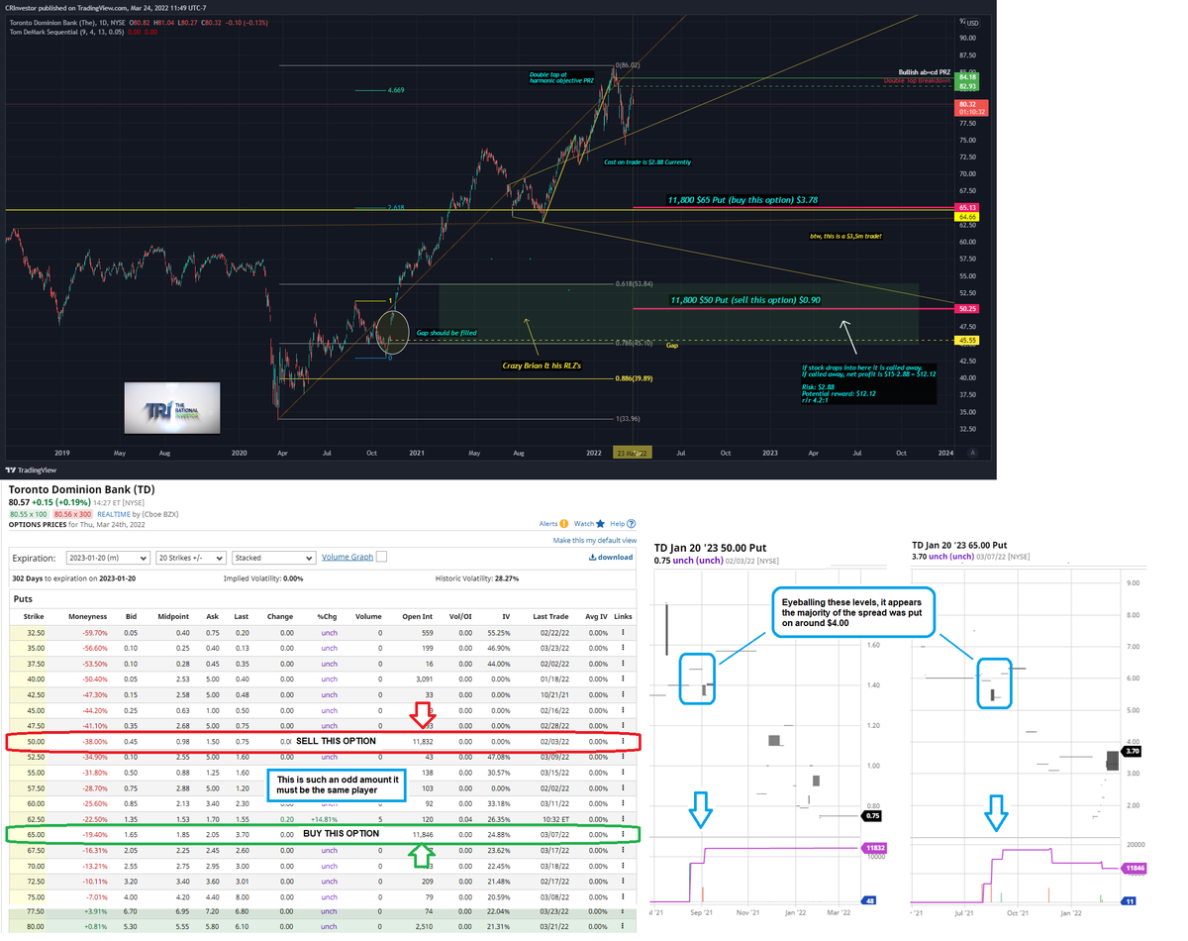Open links menu for 62.50 strike row
Viewport: 1188px width, 941px height.
point(623,818)
